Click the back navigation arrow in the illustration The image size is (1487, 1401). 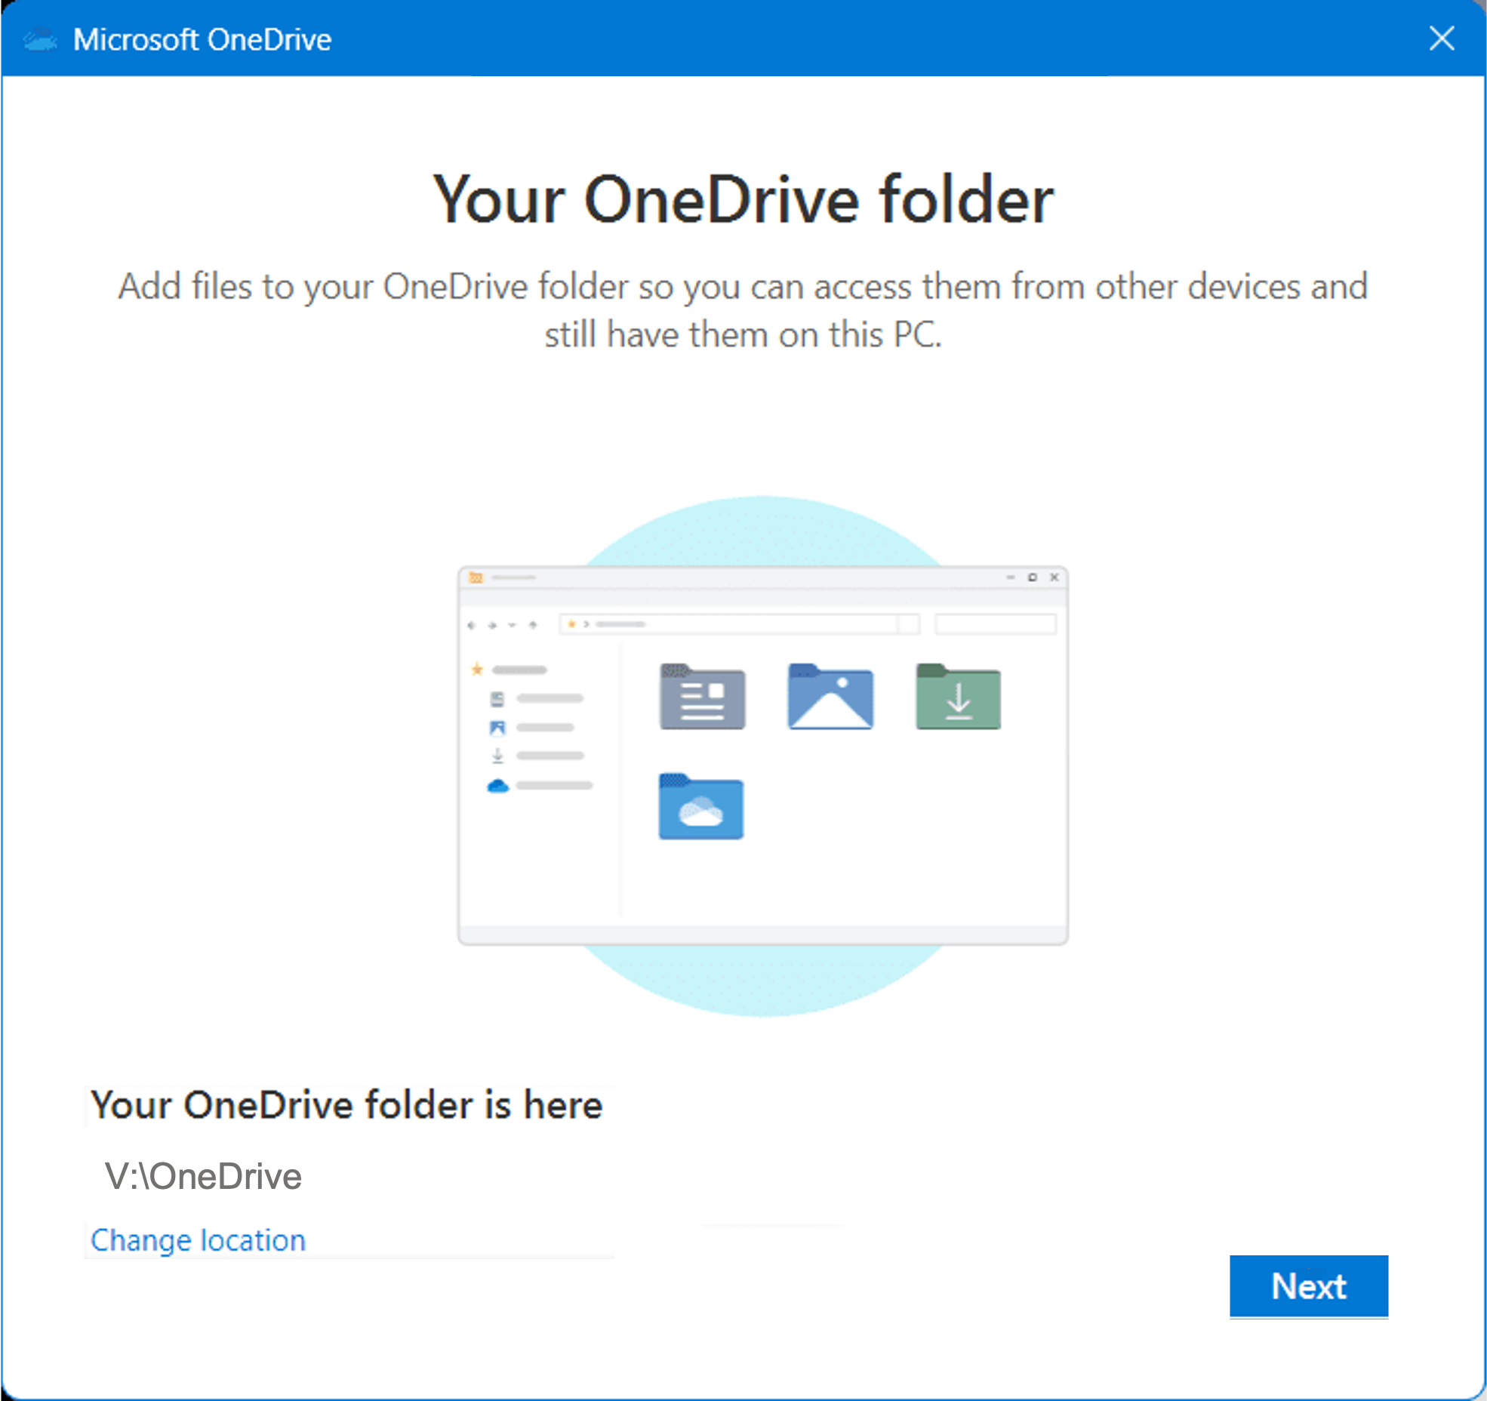point(472,625)
